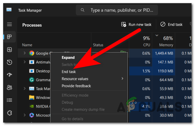Click the Task Manager process icon in list
The height and width of the screenshot is (126, 195).
point(32,89)
